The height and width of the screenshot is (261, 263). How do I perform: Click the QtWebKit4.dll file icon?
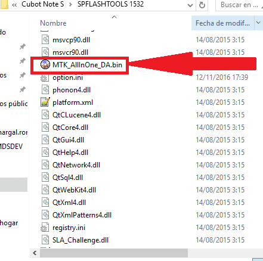coord(45,189)
